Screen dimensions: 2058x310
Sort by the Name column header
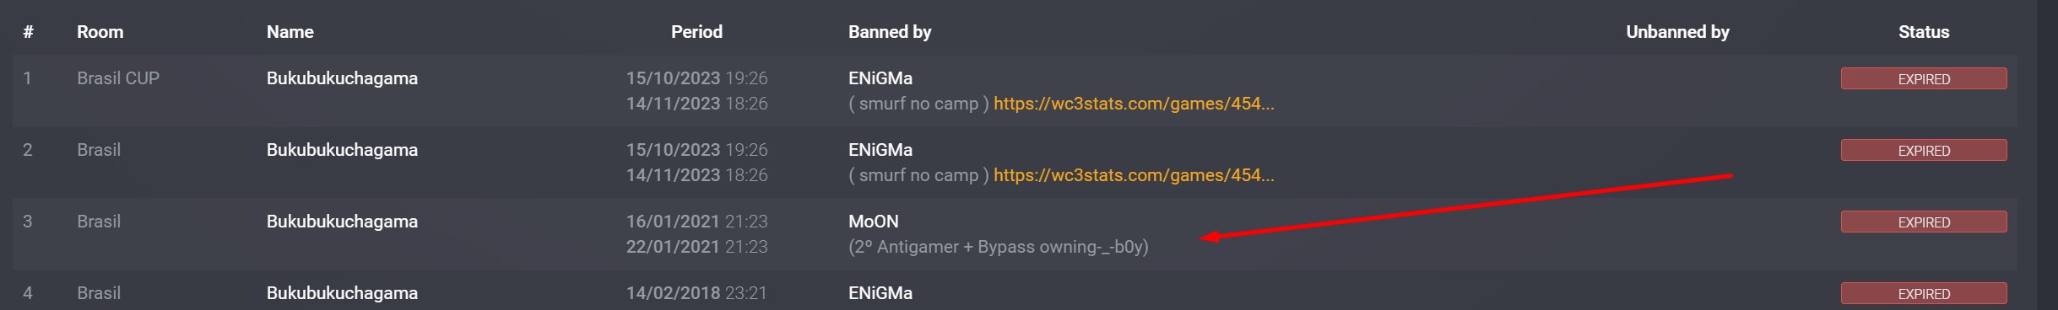[x=290, y=32]
